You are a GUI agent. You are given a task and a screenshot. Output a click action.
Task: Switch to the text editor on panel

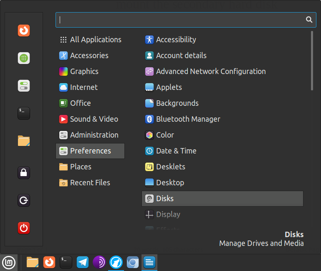149,262
